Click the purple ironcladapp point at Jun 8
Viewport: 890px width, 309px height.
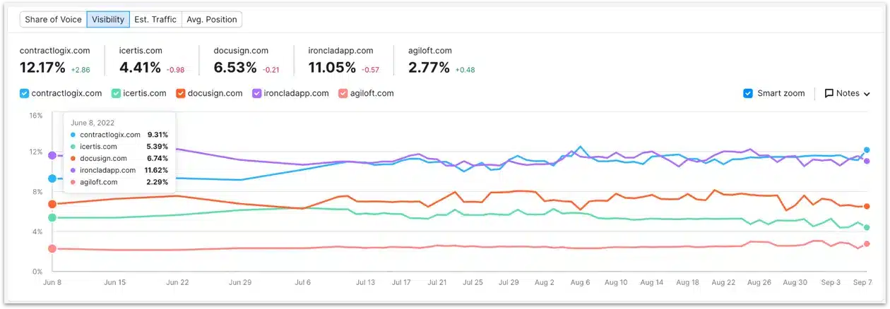tap(52, 155)
